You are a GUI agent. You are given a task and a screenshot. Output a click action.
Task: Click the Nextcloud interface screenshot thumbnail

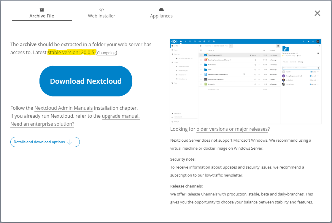point(246,81)
